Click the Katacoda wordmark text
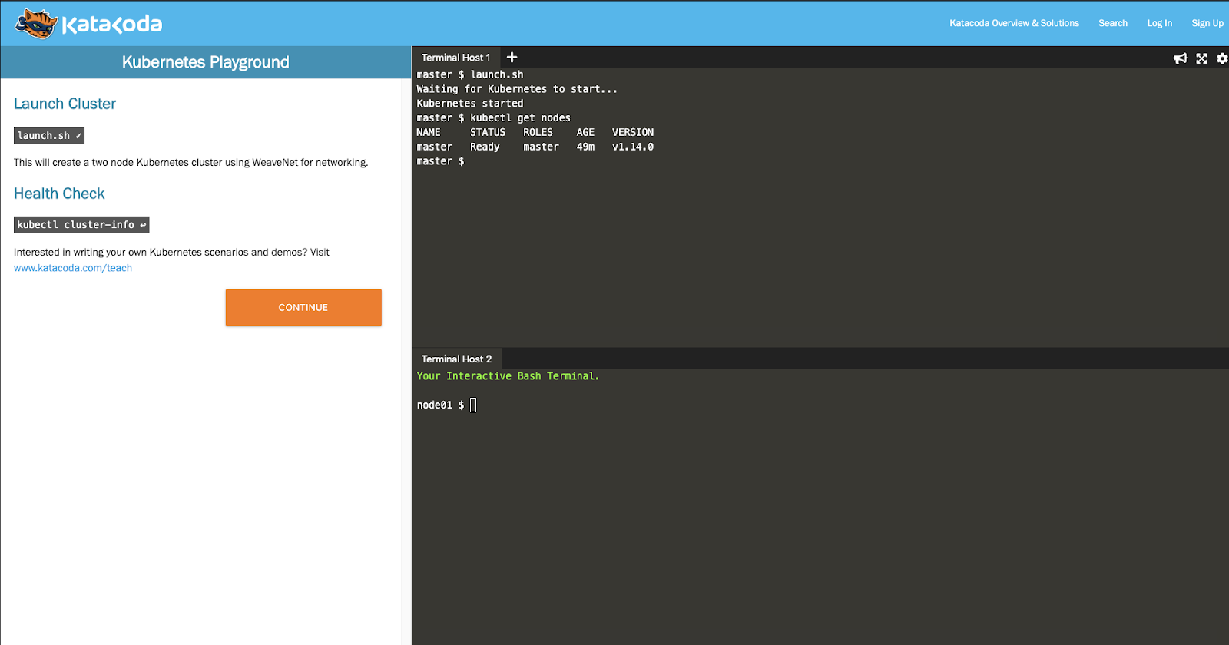Screen dimensions: 1229x645 click(x=112, y=25)
